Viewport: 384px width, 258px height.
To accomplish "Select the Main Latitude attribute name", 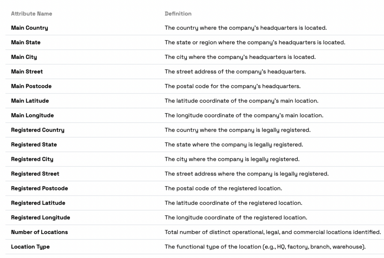I will 30,101.
